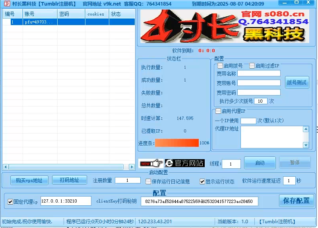The image size is (318, 228).
Task: Click the 打码地址 button
Action: tap(69, 180)
